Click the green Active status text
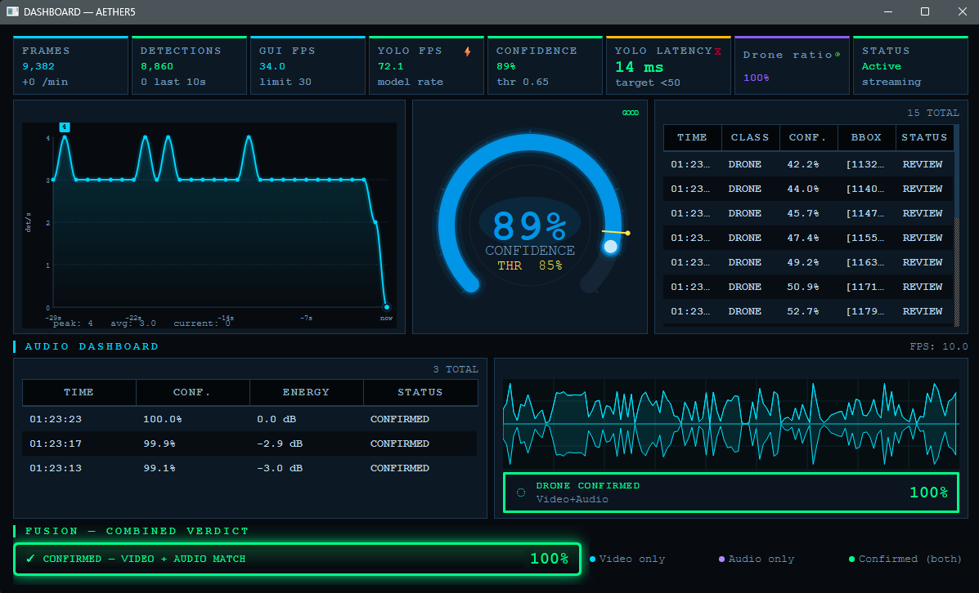979x593 pixels. [x=882, y=66]
